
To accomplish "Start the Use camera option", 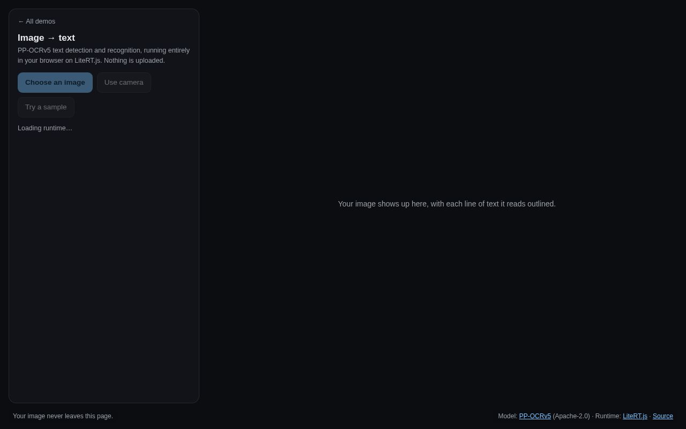I will click(x=124, y=83).
